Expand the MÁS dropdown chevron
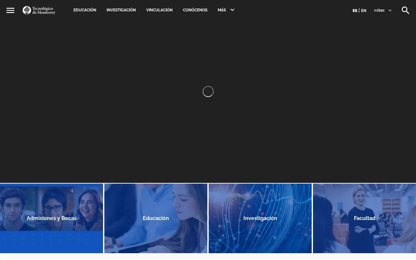 [x=232, y=10]
